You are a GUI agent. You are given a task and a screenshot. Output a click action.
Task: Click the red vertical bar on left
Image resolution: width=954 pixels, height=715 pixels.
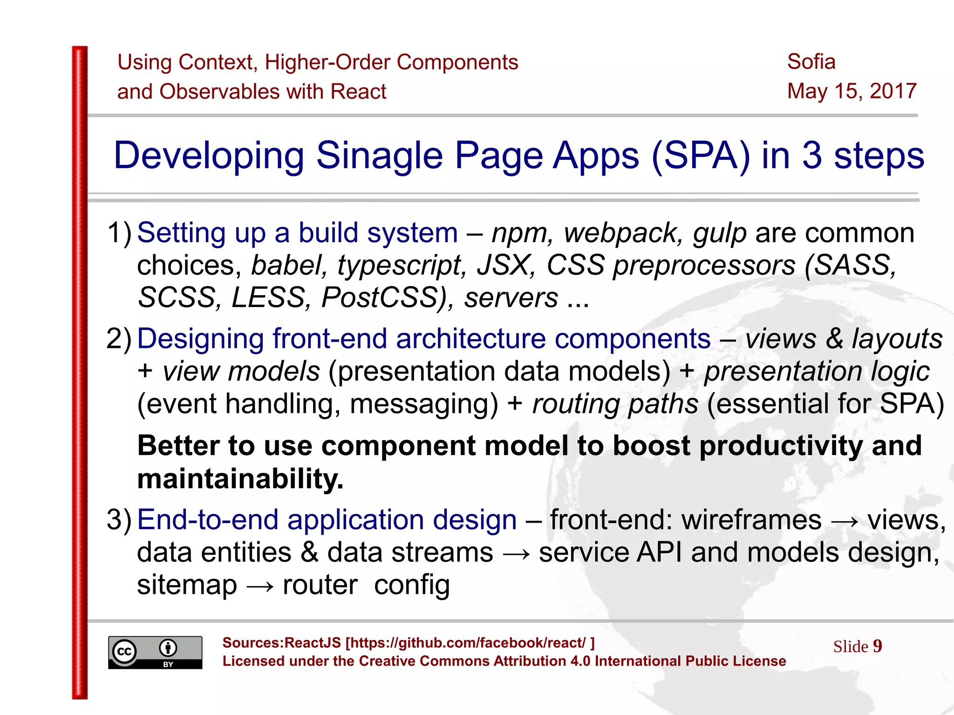pyautogui.click(x=80, y=372)
